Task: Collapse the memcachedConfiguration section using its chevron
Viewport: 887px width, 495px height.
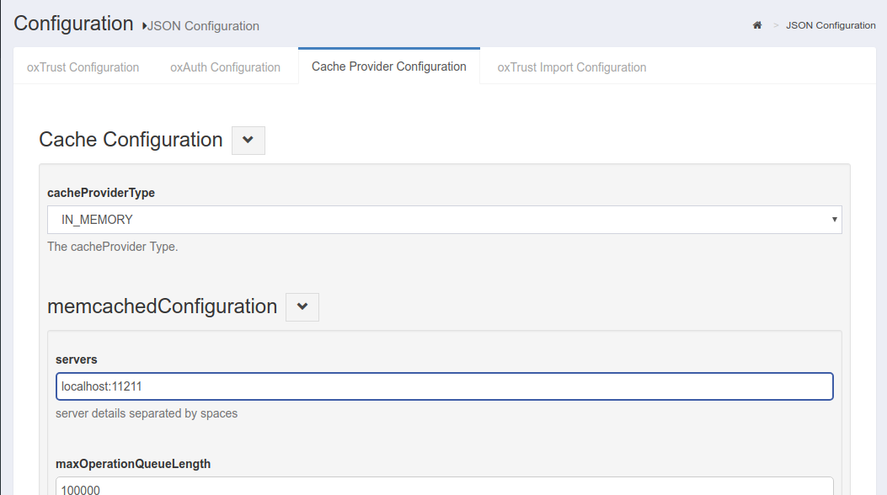Action: pyautogui.click(x=302, y=307)
